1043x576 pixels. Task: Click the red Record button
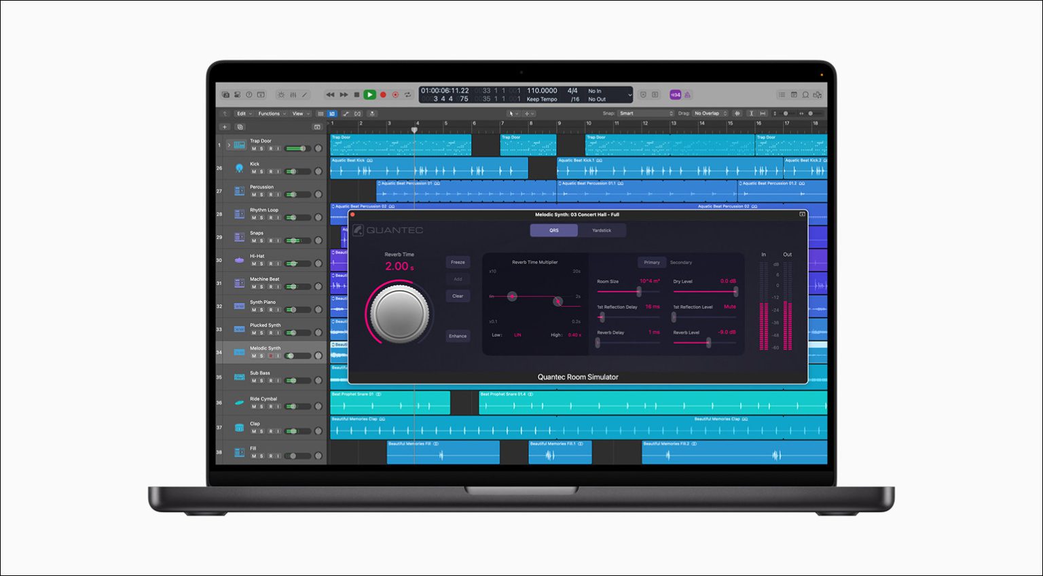pos(383,95)
